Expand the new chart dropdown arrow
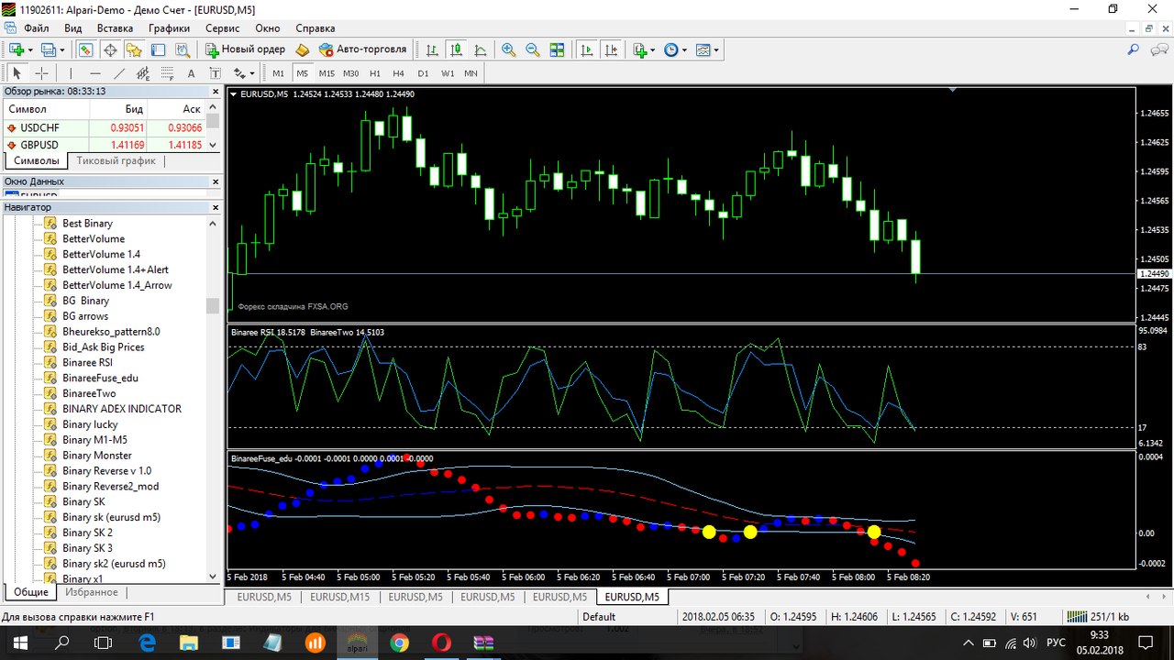 [30, 49]
